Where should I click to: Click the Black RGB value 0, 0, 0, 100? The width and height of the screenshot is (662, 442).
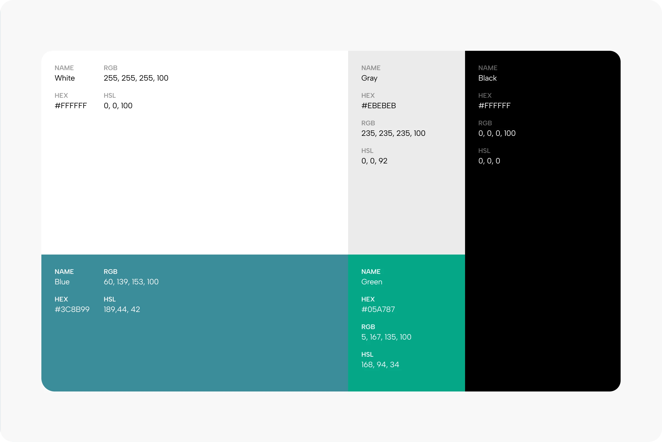click(x=497, y=133)
